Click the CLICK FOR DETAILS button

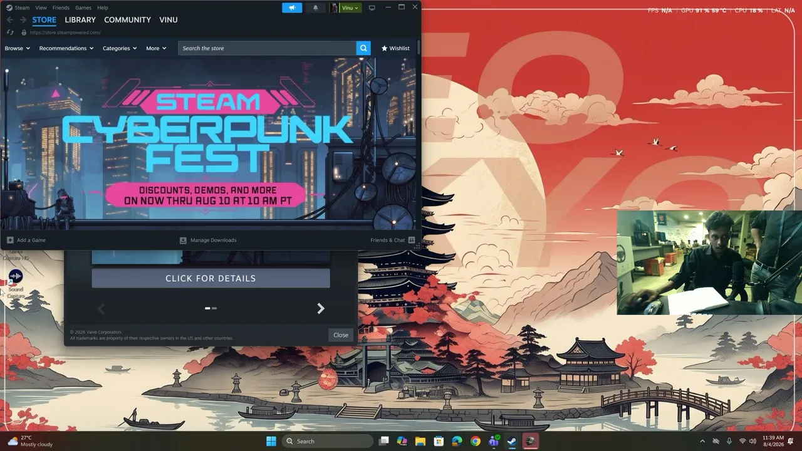pyautogui.click(x=211, y=279)
